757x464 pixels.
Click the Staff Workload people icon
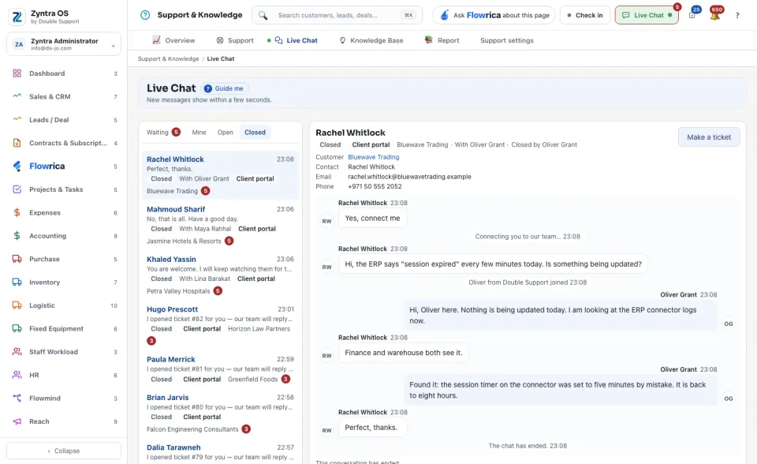(x=17, y=352)
